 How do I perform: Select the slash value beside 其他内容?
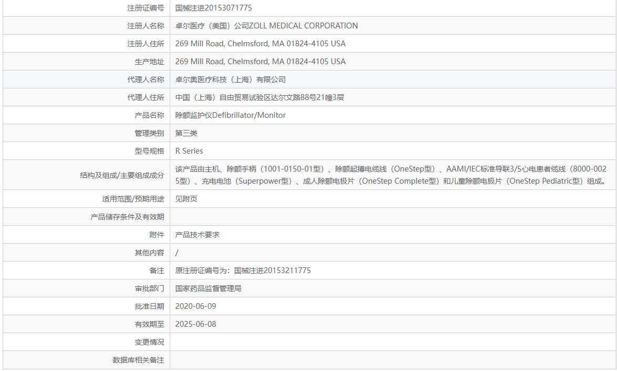click(177, 253)
